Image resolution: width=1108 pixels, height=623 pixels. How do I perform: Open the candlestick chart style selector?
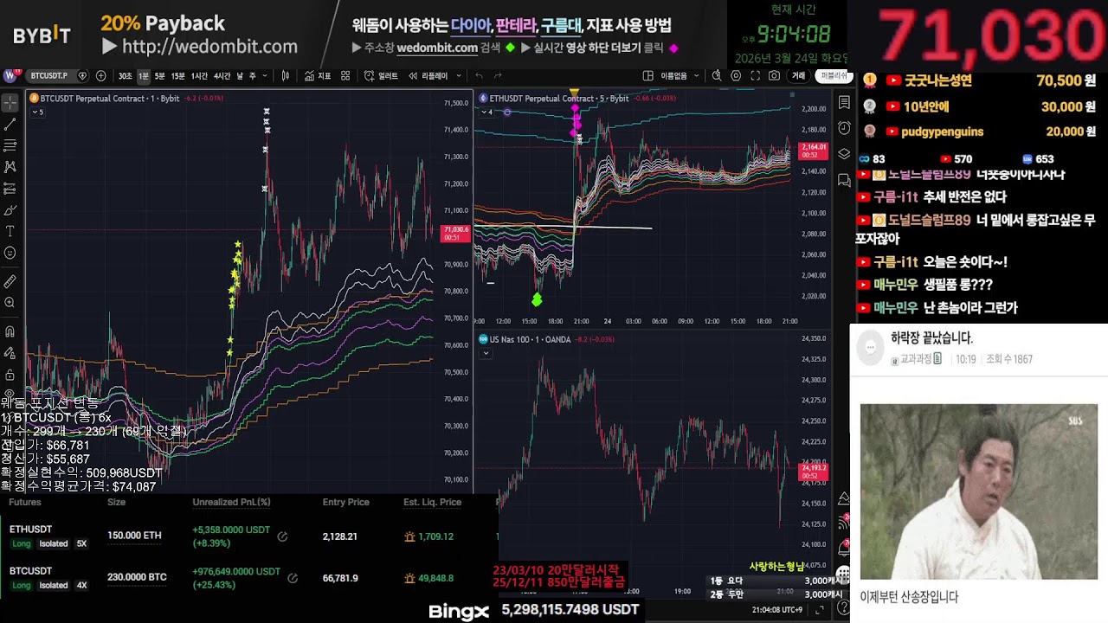click(x=286, y=75)
